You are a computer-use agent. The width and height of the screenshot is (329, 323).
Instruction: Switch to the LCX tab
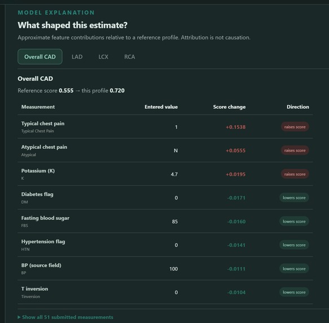(x=103, y=57)
